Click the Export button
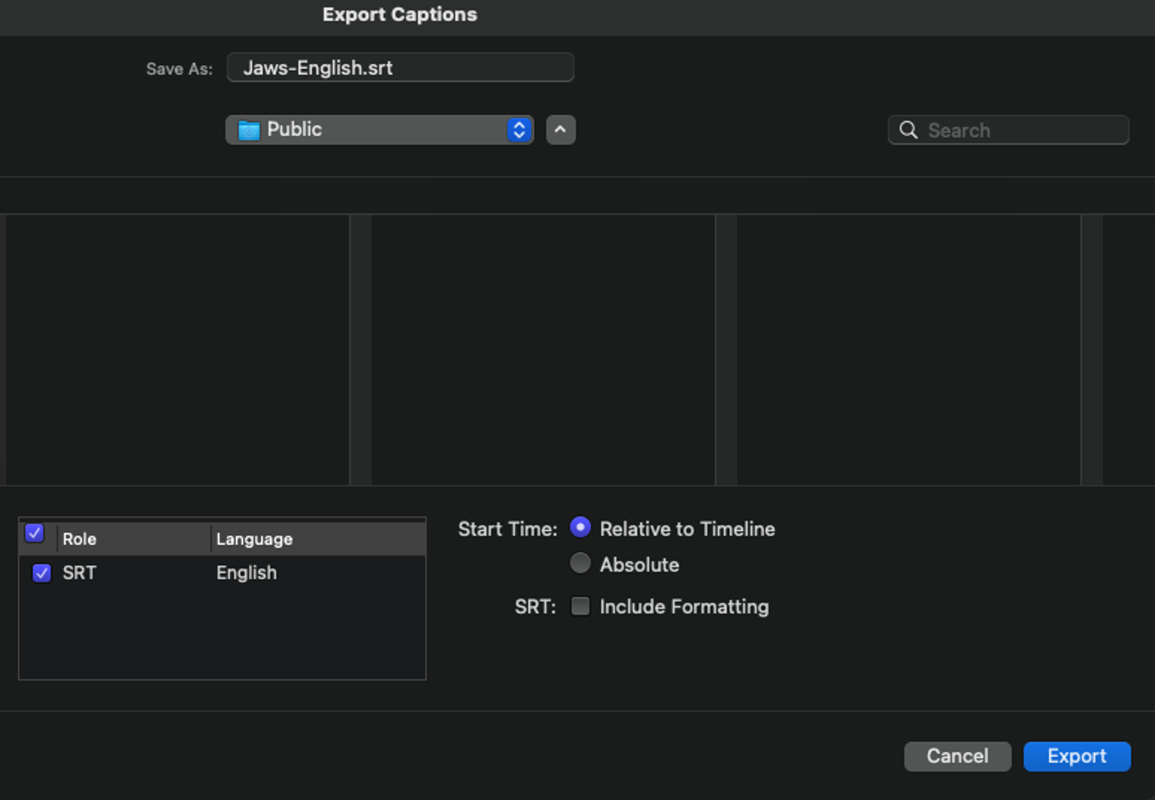 click(1077, 756)
